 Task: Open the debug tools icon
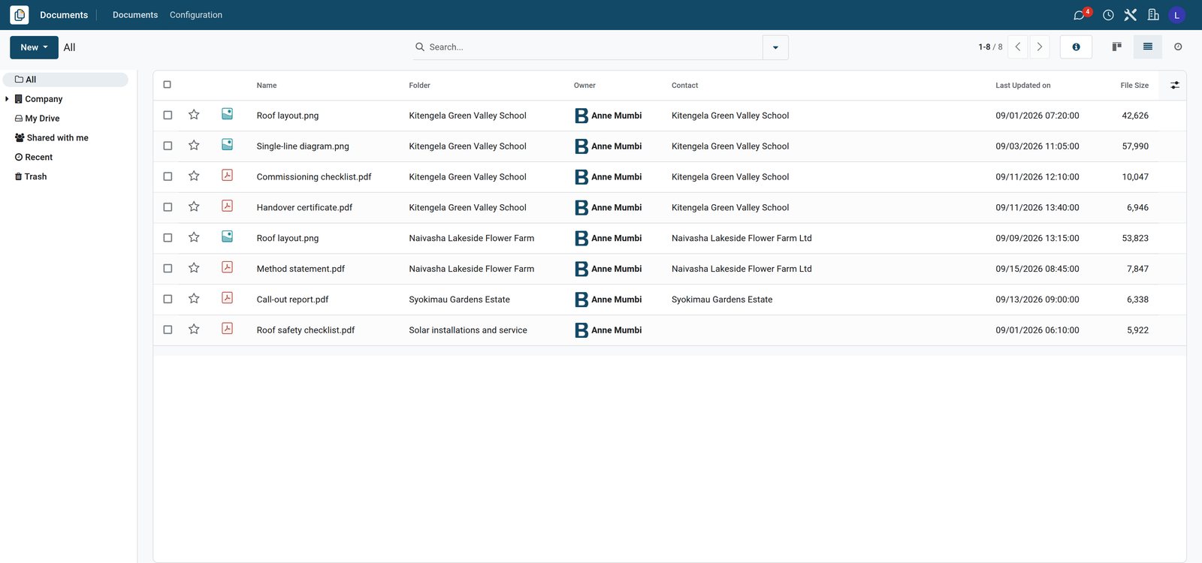[1131, 15]
